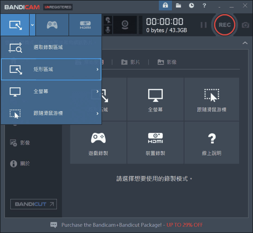Viewport: 253px width, 233px height.
Task: Click the sidebar 影像 gear icon
Action: 14,143
